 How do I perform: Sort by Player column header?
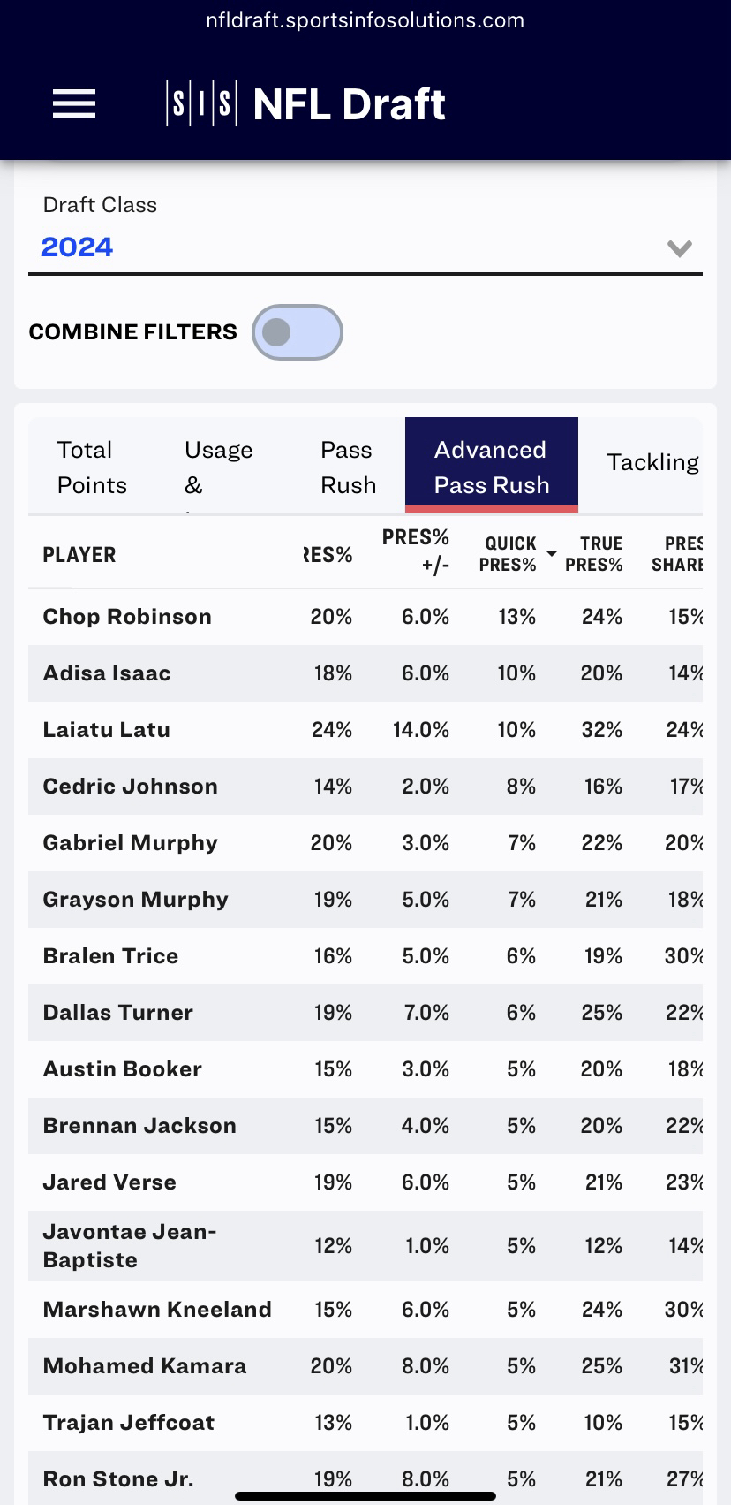(x=79, y=555)
